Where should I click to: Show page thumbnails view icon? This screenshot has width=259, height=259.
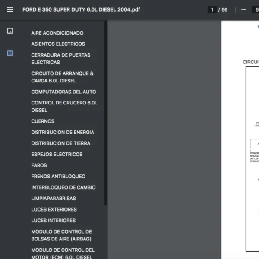tap(10, 31)
